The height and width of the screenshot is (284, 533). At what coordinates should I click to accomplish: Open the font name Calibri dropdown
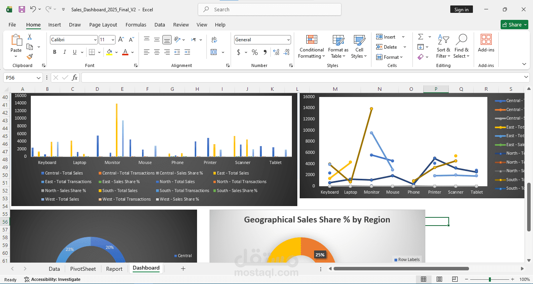pyautogui.click(x=95, y=40)
